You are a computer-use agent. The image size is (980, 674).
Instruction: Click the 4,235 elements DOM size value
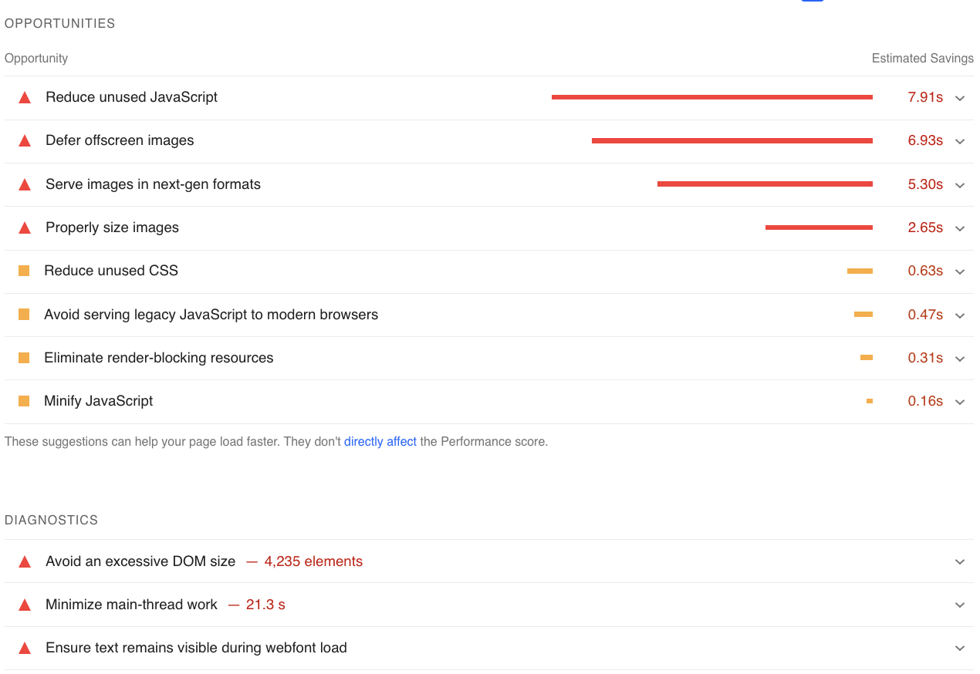pos(313,561)
